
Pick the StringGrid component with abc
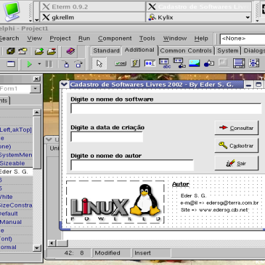click(164, 63)
